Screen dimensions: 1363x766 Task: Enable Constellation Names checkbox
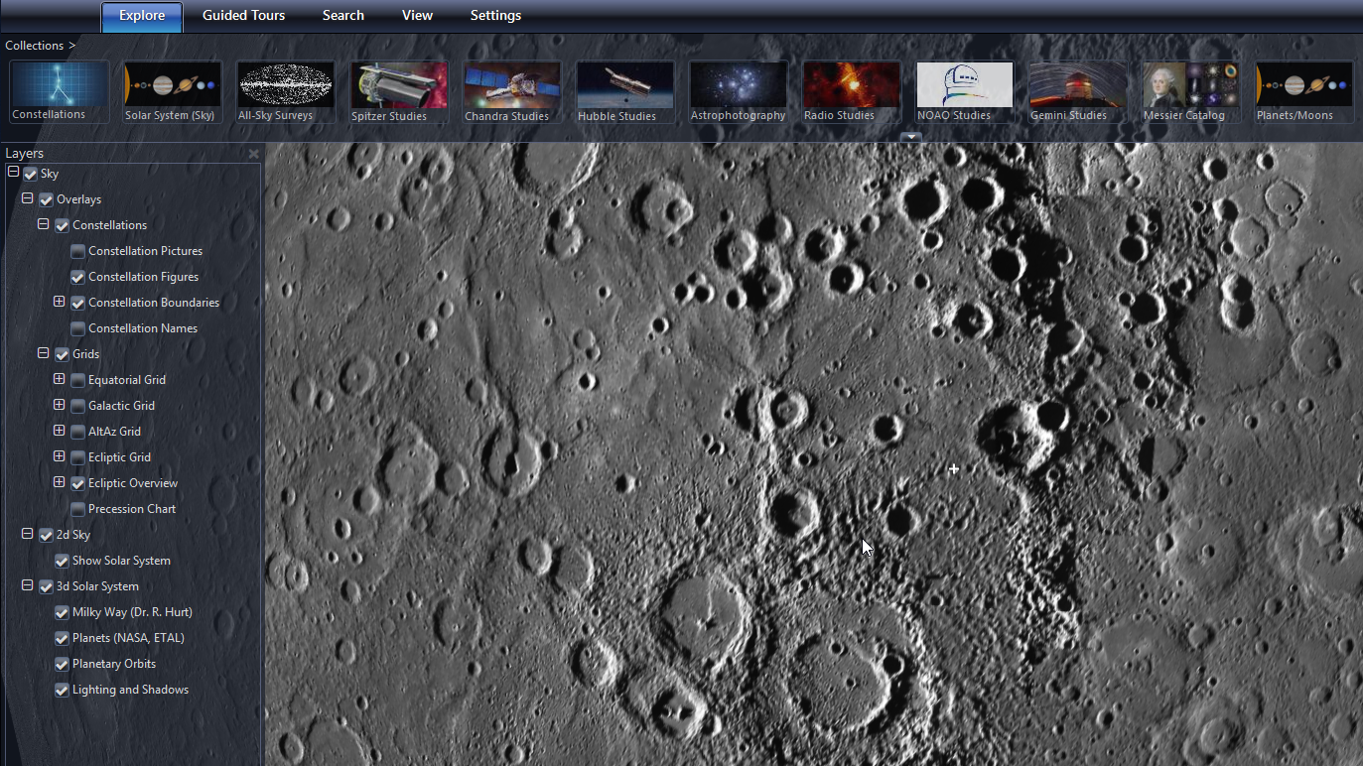77,328
